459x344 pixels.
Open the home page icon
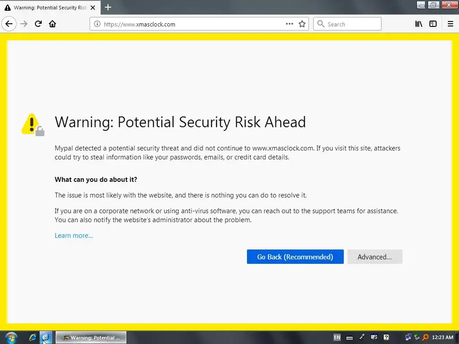pos(53,24)
